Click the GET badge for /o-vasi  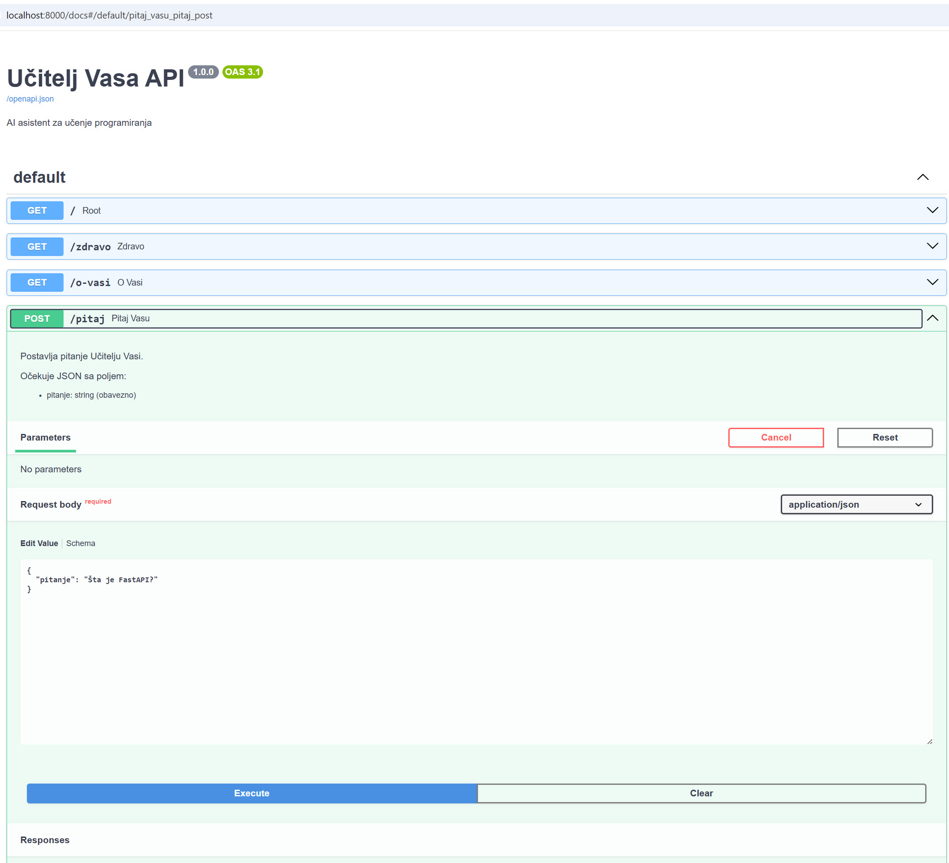point(37,283)
